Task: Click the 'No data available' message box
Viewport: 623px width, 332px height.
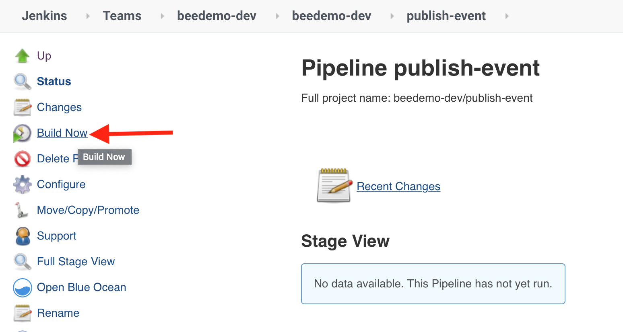Action: pos(433,284)
